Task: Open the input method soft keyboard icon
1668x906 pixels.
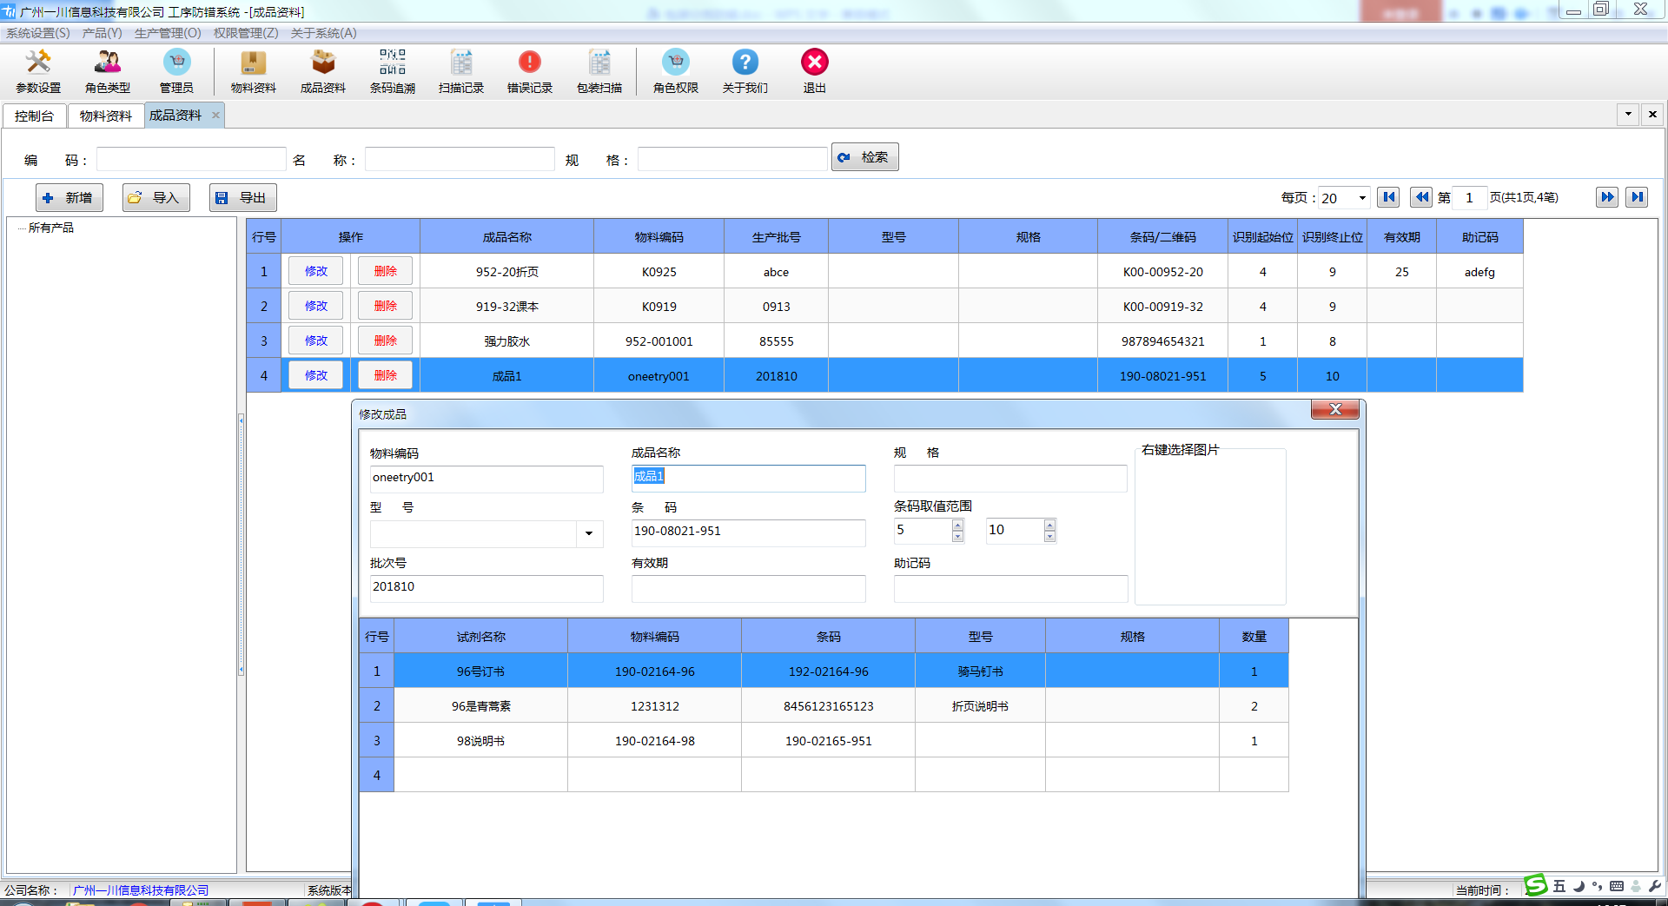Action: point(1617,886)
